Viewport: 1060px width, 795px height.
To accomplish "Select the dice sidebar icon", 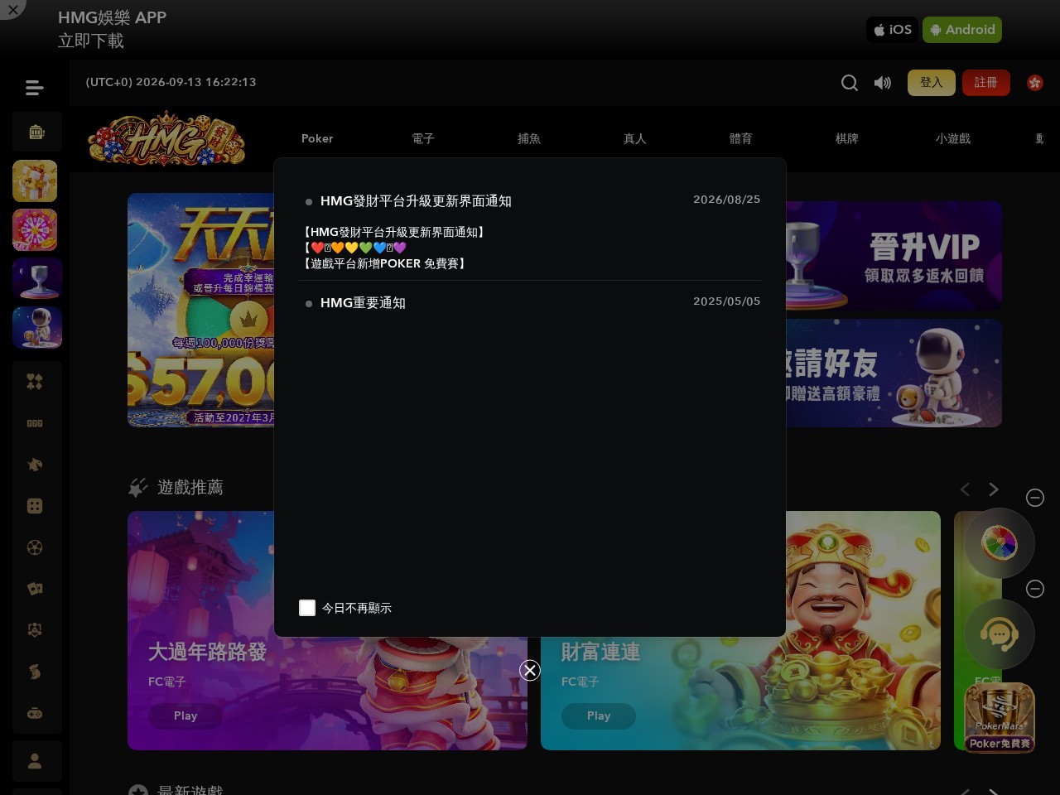I will click(x=35, y=506).
